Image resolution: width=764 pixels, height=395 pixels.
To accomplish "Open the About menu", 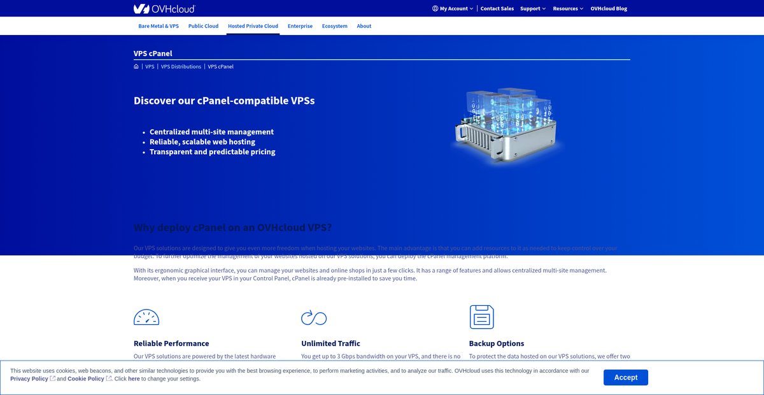I will tap(364, 26).
